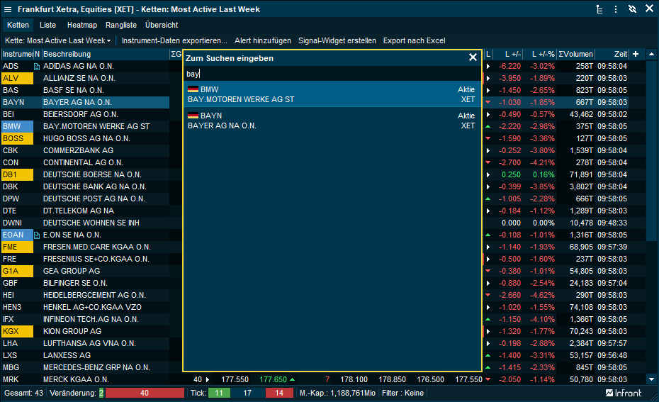Click 'Export nach Excel' button

pos(414,40)
